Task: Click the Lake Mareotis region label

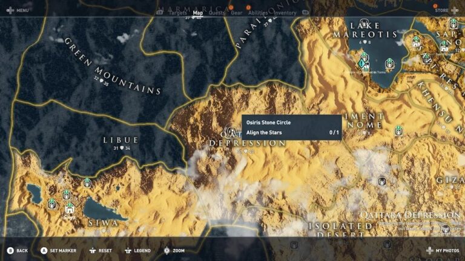Action: tap(365, 30)
